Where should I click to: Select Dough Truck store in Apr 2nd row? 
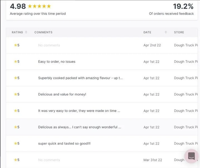(186, 45)
